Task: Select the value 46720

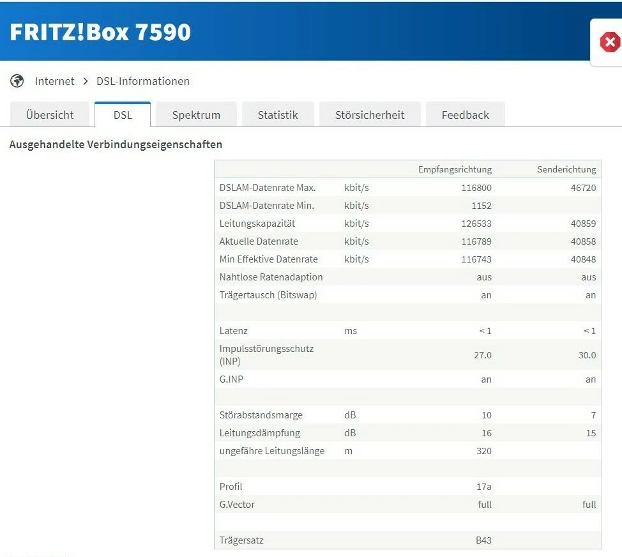Action: coord(583,188)
